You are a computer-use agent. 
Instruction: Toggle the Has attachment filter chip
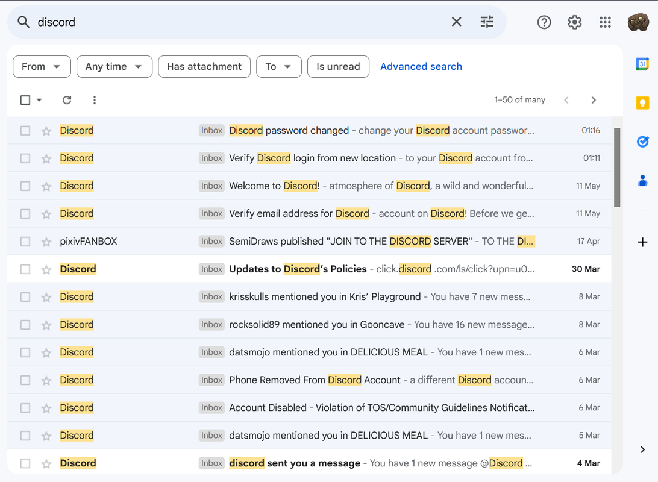tap(204, 67)
